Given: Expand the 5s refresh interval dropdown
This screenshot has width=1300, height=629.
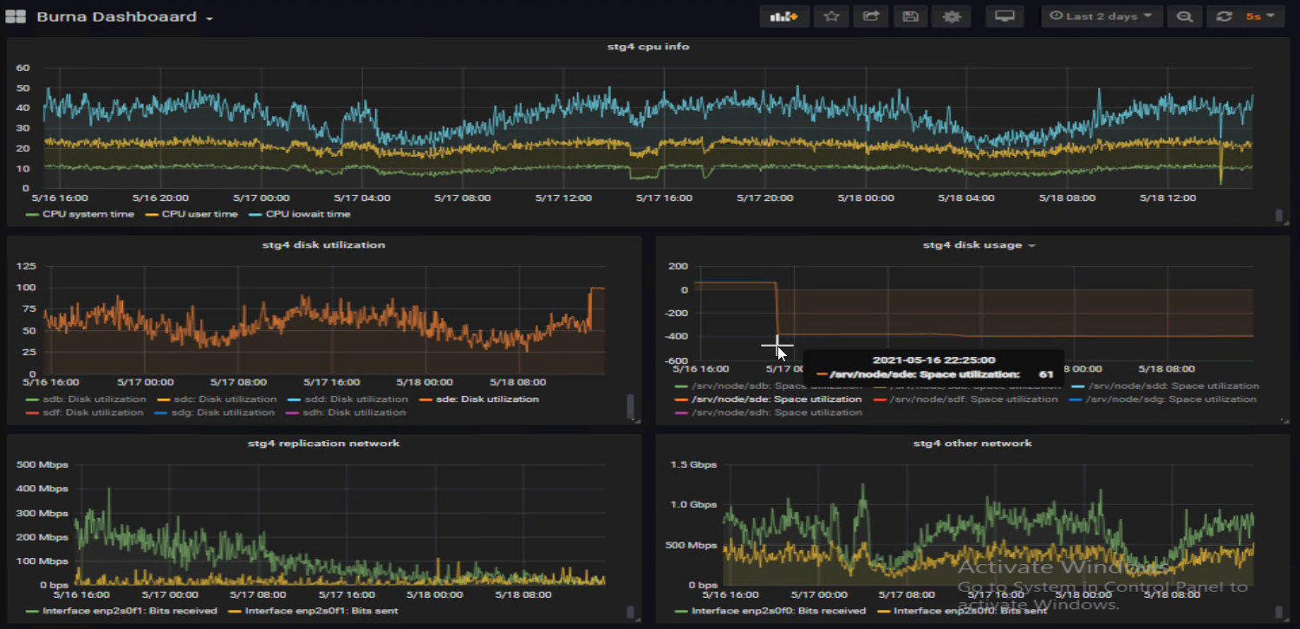Looking at the screenshot, I should (1259, 16).
